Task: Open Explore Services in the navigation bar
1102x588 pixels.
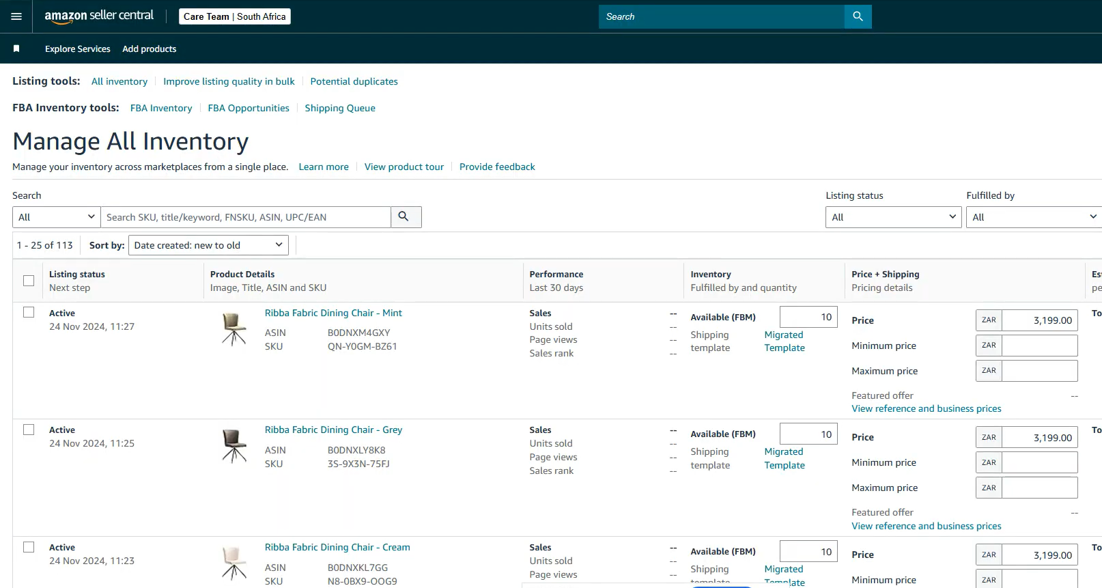Action: (x=77, y=49)
